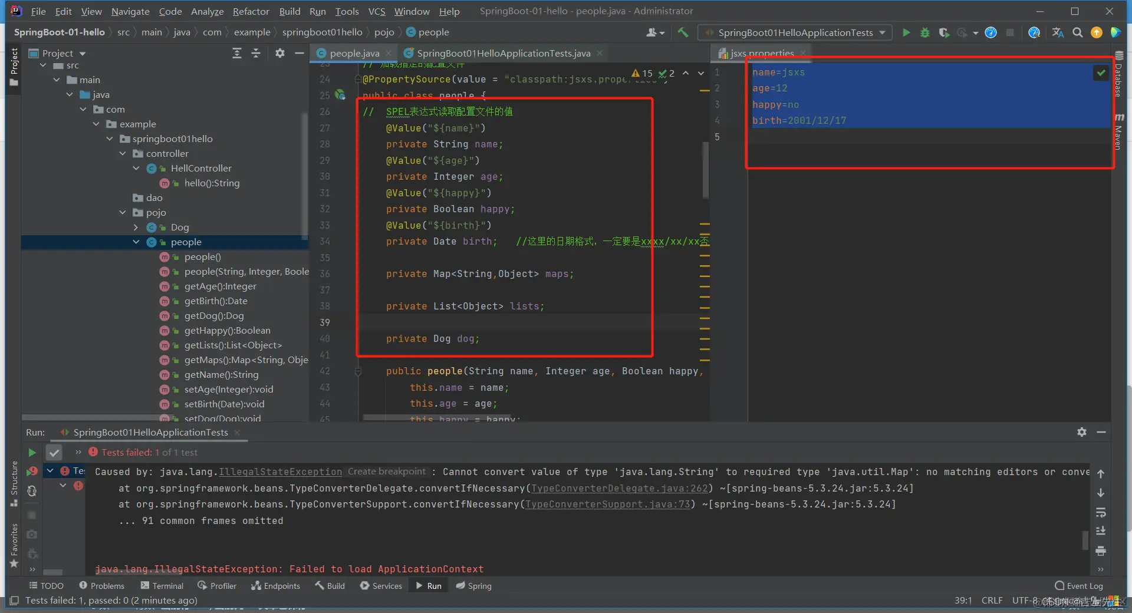Collapse the pojo package
Screen dimensions: 1132x613
[x=123, y=213]
